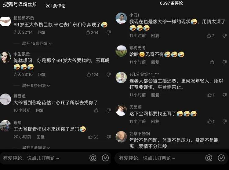
Task: Reply to 超超勇不勇's comment via 回复
Action: (42, 32)
